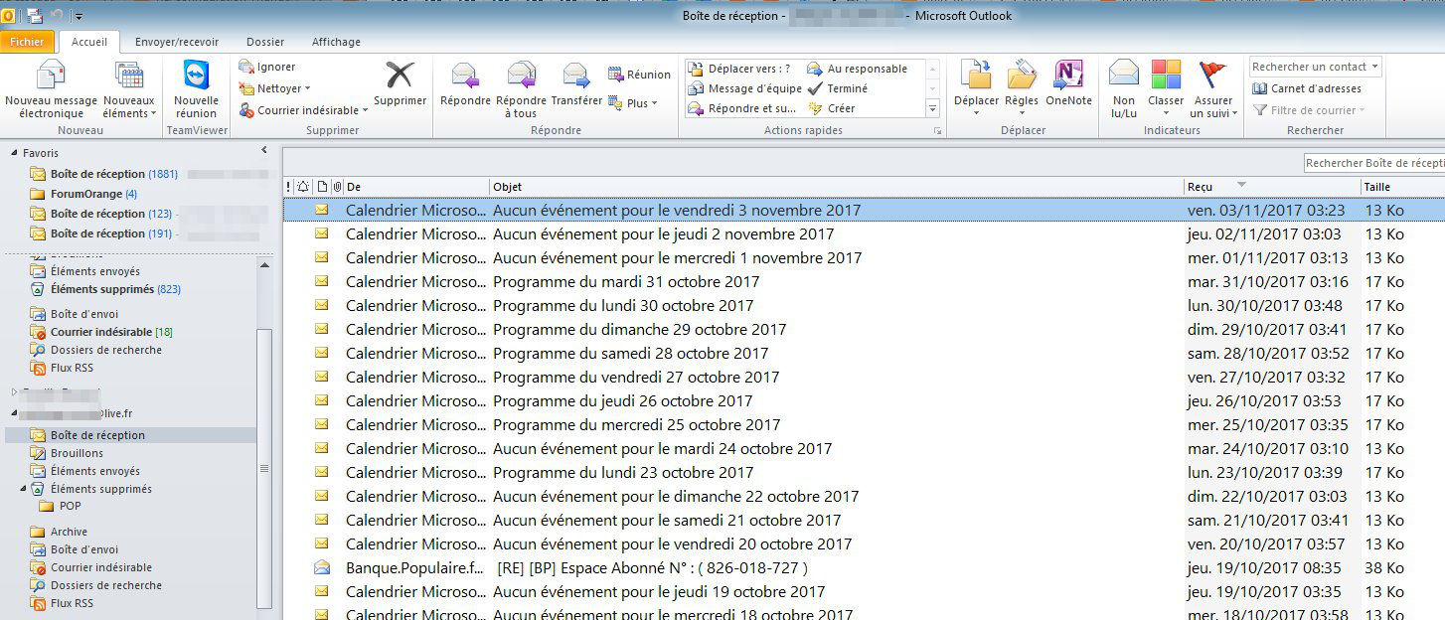1445x620 pixels.
Task: Sort by the attachment paperclip column
Action: pos(337,187)
